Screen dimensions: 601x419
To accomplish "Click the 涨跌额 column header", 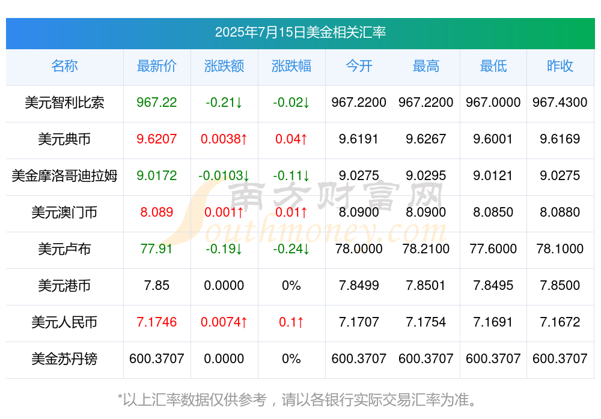I will [224, 66].
